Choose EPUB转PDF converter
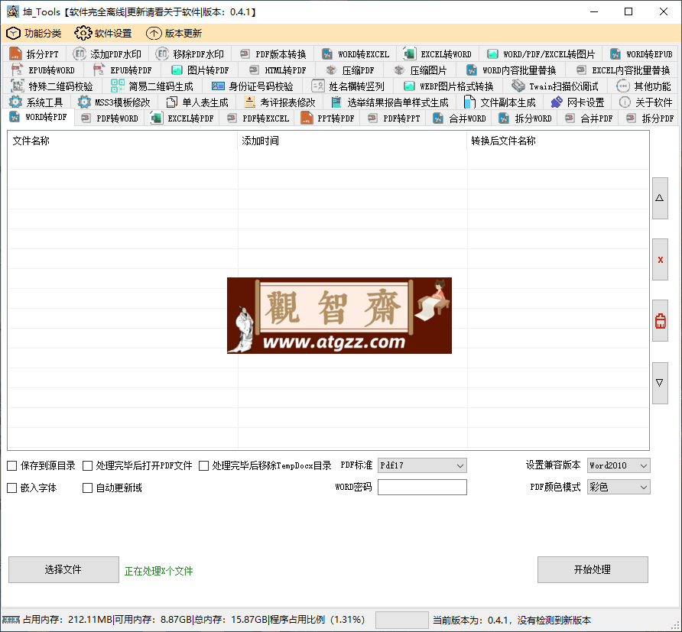 tap(122, 70)
